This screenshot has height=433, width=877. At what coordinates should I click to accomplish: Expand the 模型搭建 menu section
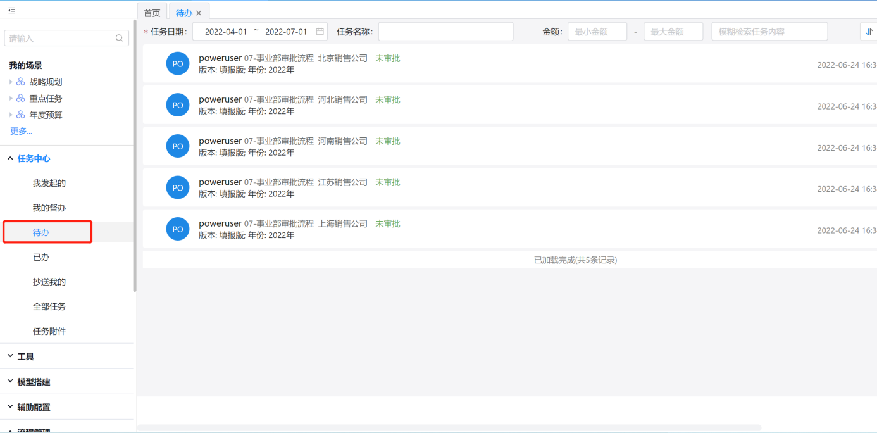(x=10, y=382)
